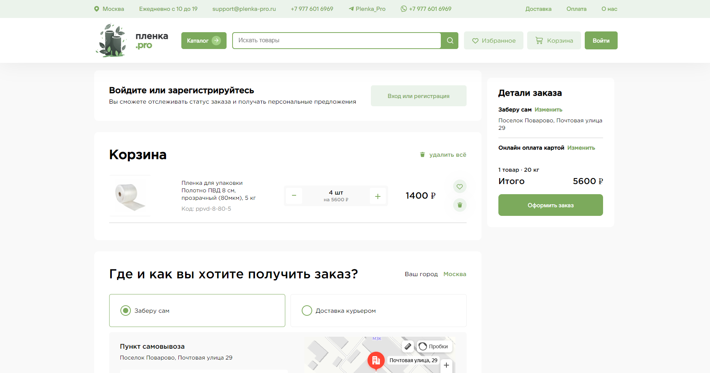Open the Оплата page
The width and height of the screenshot is (710, 373).
[577, 9]
